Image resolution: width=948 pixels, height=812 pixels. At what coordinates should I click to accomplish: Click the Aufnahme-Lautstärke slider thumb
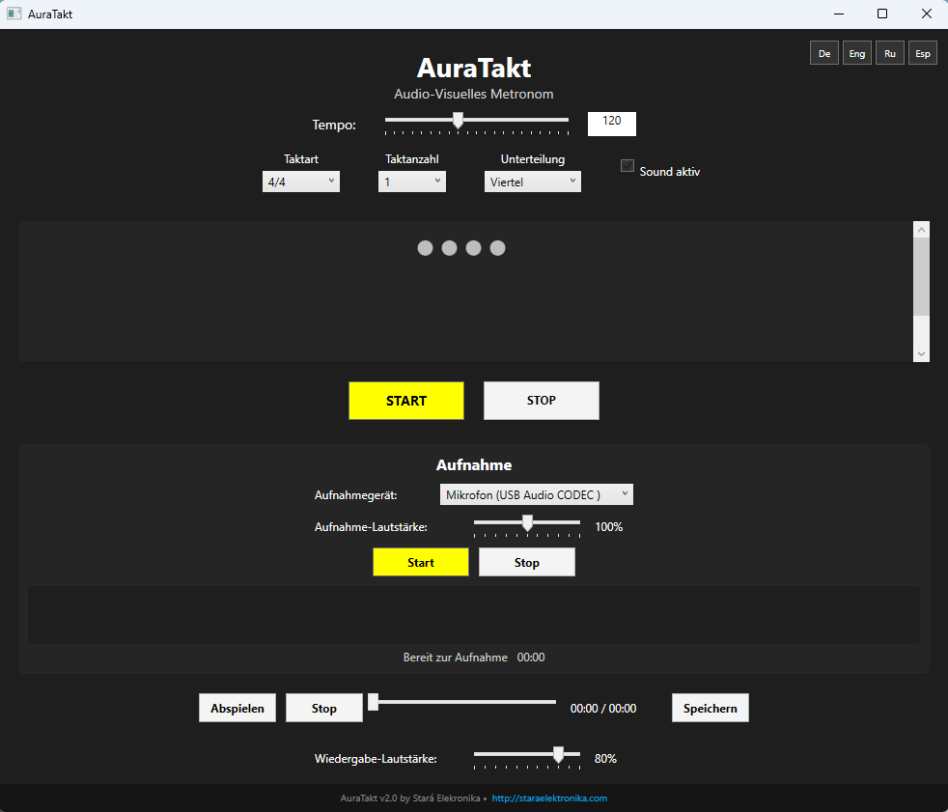[x=527, y=523]
